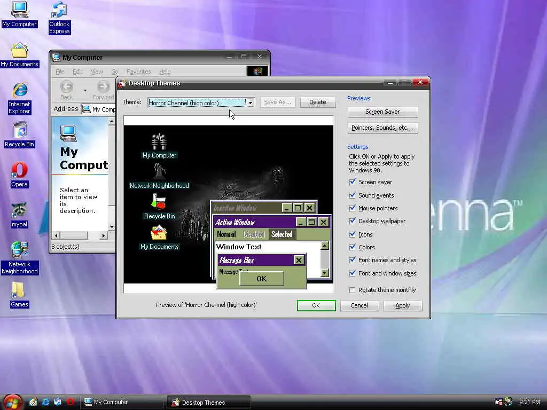
Task: Open Help menu in My Computer
Action: pyautogui.click(x=165, y=72)
